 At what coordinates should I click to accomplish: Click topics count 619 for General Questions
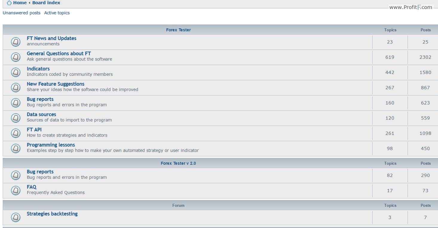pos(390,57)
